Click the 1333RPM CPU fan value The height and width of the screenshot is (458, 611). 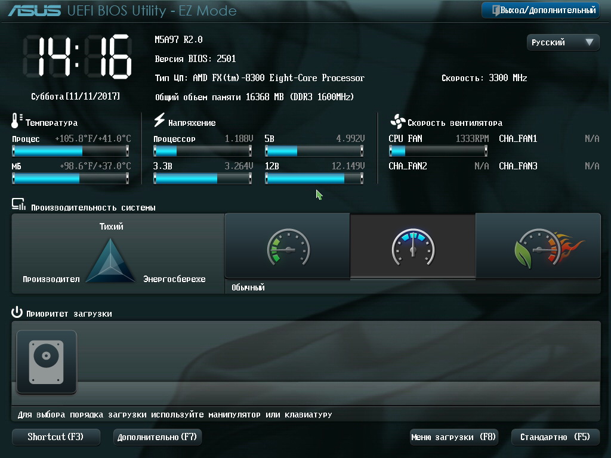(x=473, y=138)
